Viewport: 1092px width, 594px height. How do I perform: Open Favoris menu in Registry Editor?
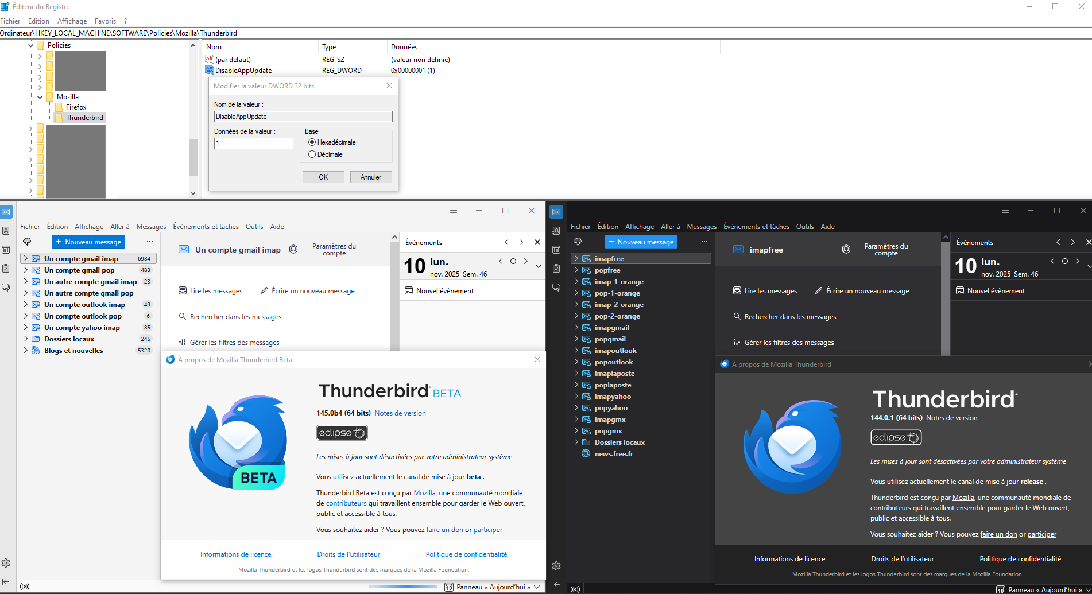tap(105, 21)
